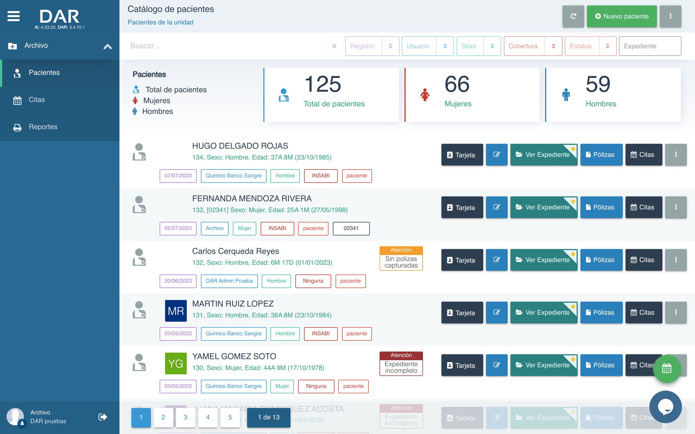The width and height of the screenshot is (695, 434).
Task: Open more options for Hugo Delgado Rojas
Action: (x=676, y=154)
